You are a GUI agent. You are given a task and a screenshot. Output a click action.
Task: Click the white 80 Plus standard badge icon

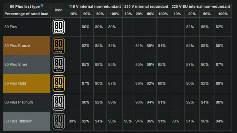(59, 27)
